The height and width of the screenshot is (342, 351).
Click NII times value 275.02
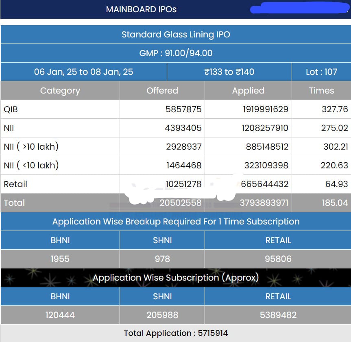coord(334,128)
